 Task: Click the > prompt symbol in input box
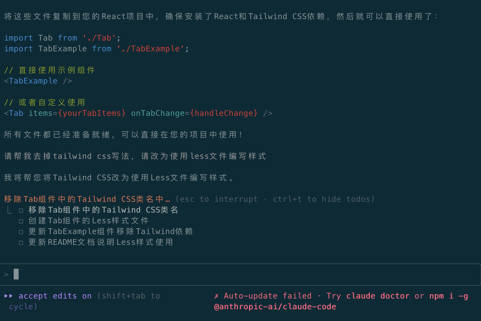click(x=6, y=274)
